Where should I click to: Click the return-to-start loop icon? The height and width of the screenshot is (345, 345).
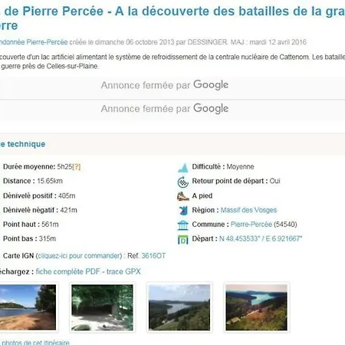tap(183, 182)
